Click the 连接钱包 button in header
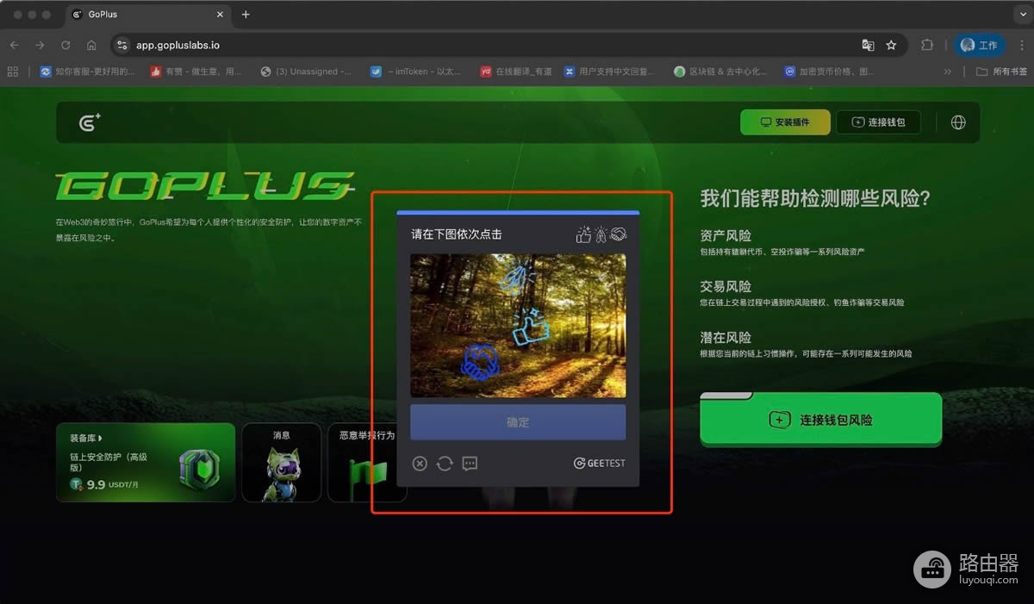Image resolution: width=1034 pixels, height=604 pixels. (x=879, y=122)
